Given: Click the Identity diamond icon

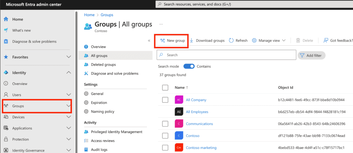Looking at the screenshot, I should pos(6,73).
